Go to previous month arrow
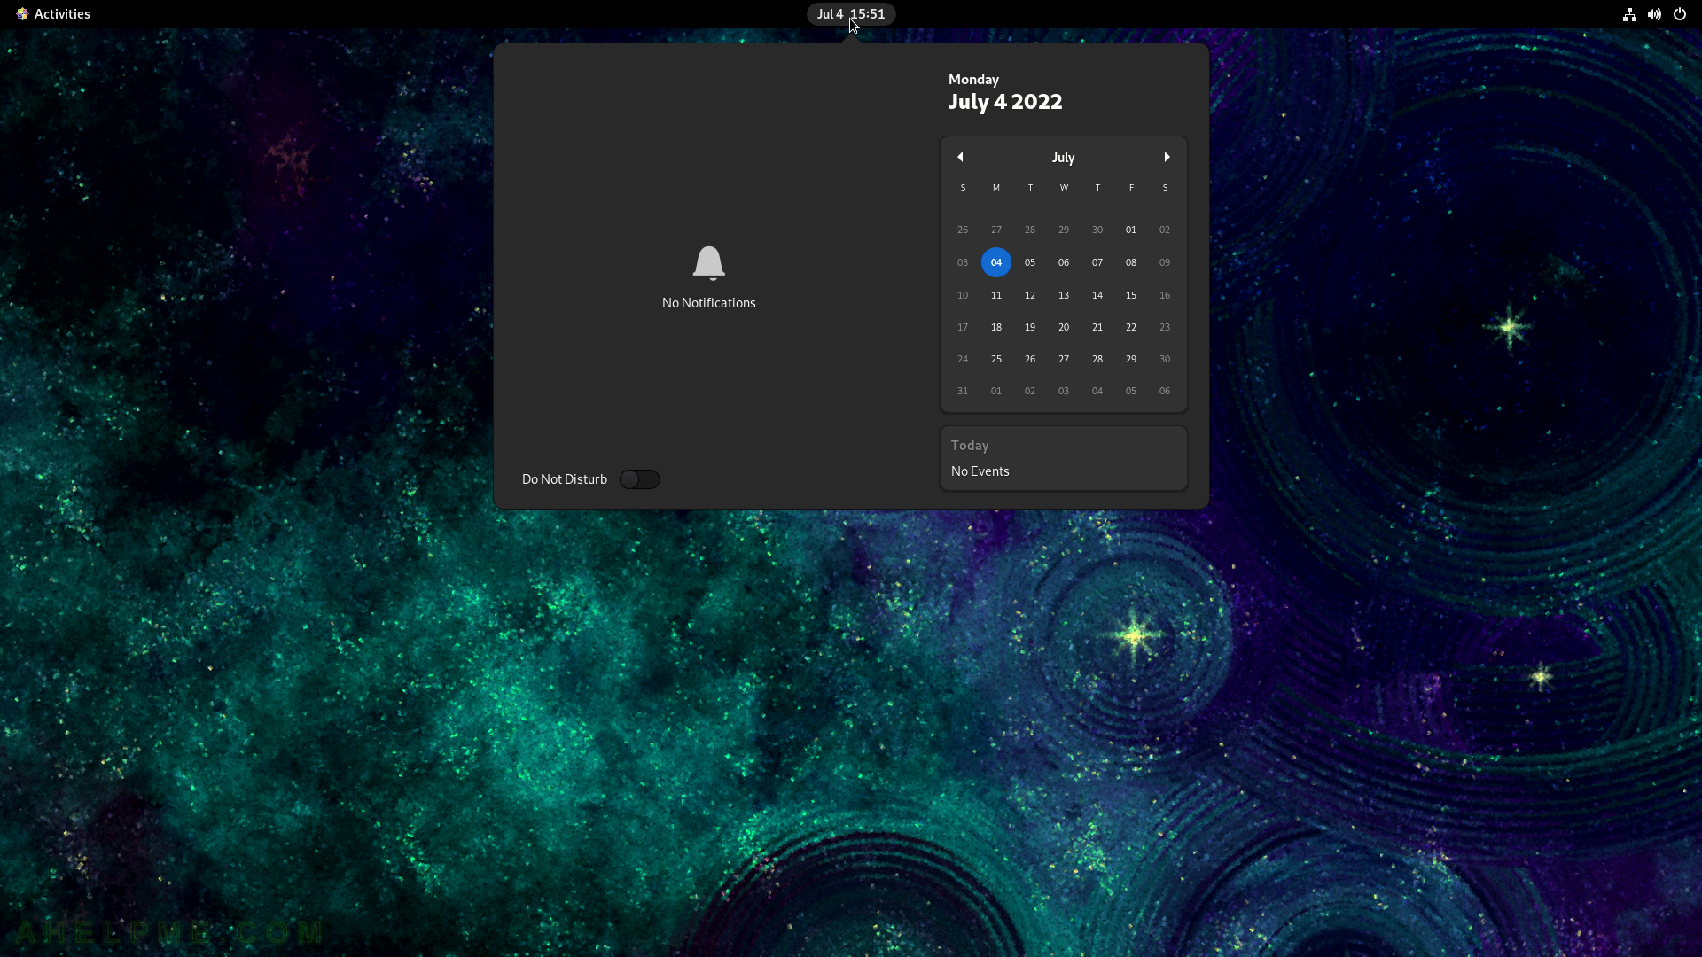1702x957 pixels. pyautogui.click(x=960, y=157)
